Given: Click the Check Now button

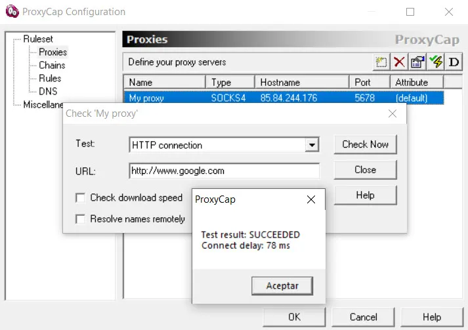Looking at the screenshot, I should click(366, 144).
